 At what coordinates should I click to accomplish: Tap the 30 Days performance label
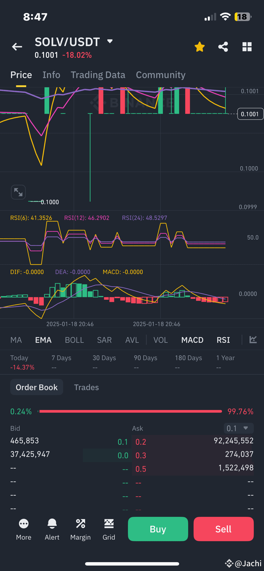click(104, 358)
